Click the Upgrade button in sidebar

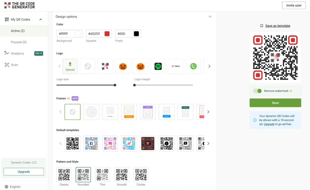tap(24, 172)
